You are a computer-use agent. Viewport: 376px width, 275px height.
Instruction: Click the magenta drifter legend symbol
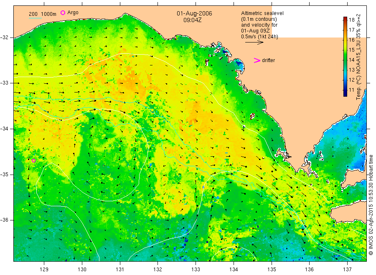(257, 60)
